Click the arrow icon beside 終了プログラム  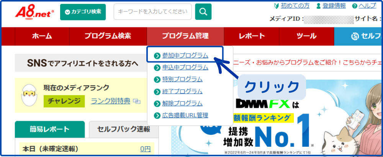coord(157,91)
